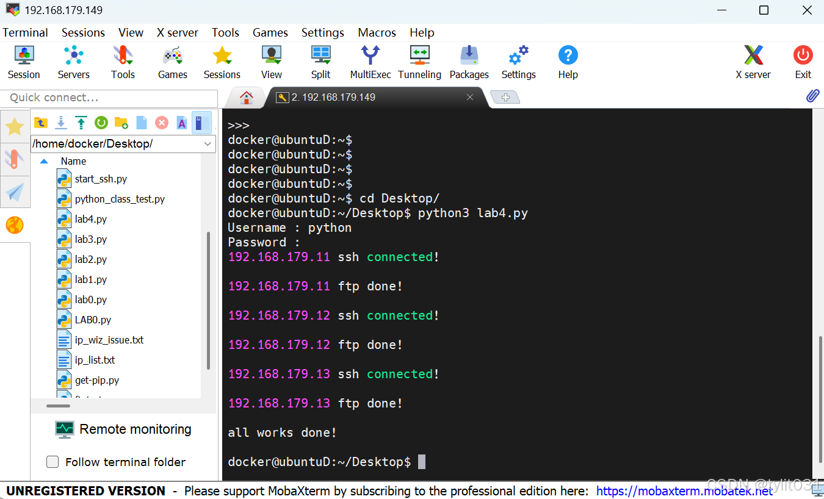Refresh the SFTP folder with green icon
This screenshot has height=499, width=824.
tap(101, 123)
